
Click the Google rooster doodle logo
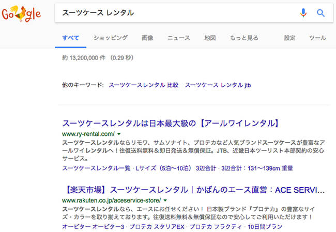tap(21, 14)
